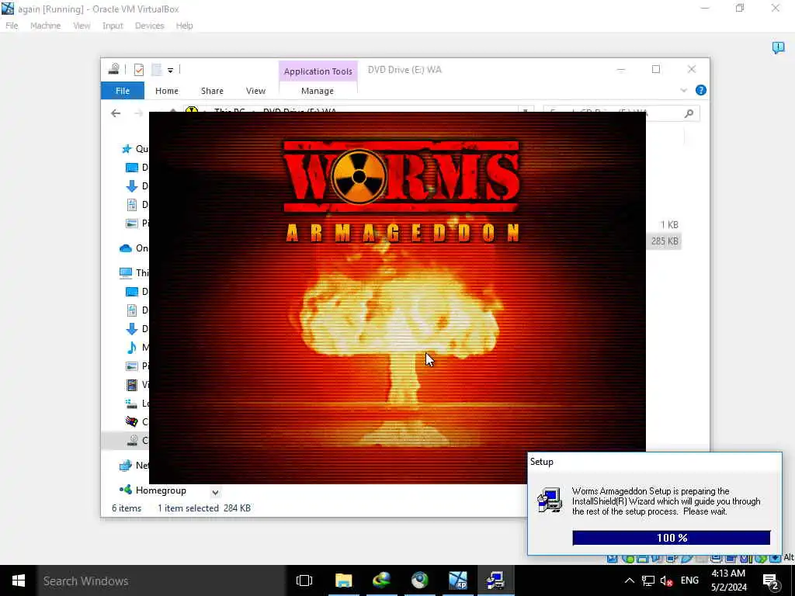Open the OneDrive cloud icon

(x=126, y=248)
